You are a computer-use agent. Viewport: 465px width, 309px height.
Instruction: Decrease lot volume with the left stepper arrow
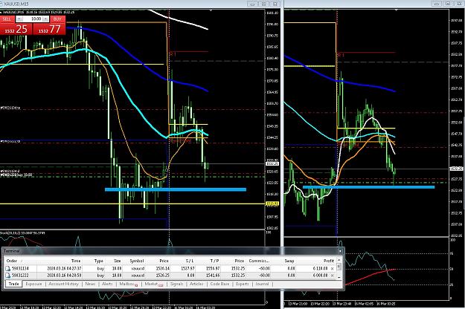coord(19,19)
